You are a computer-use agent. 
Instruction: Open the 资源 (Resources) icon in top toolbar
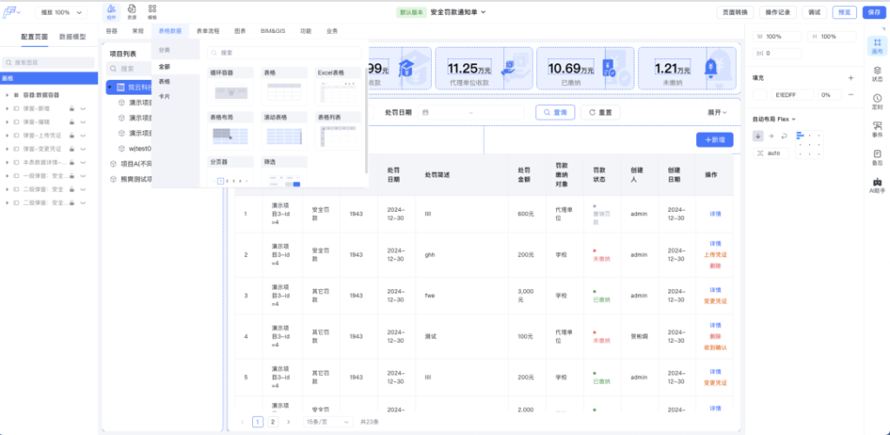(131, 11)
